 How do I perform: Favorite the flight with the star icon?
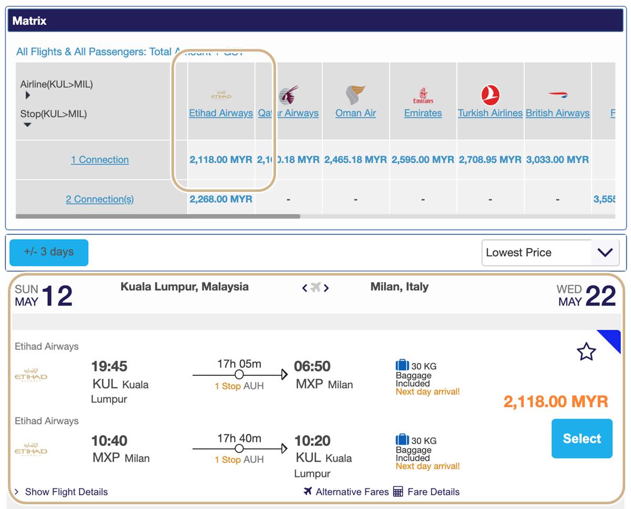(x=586, y=352)
